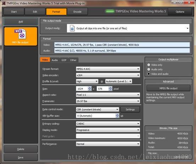The width and height of the screenshot is (196, 164).
Task: Click the width size spinner arrows
Action: click(x=90, y=89)
